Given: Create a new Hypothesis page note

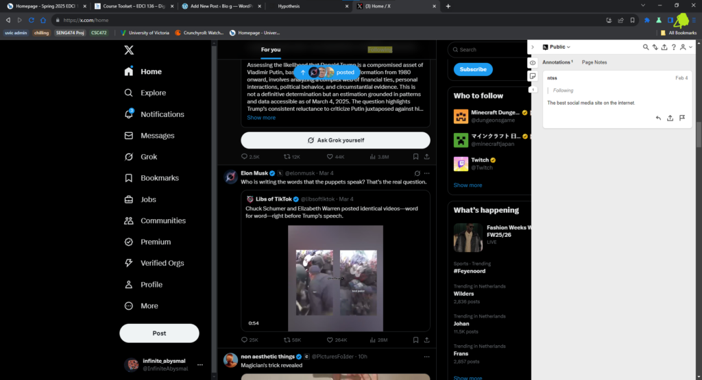Looking at the screenshot, I should point(532,76).
